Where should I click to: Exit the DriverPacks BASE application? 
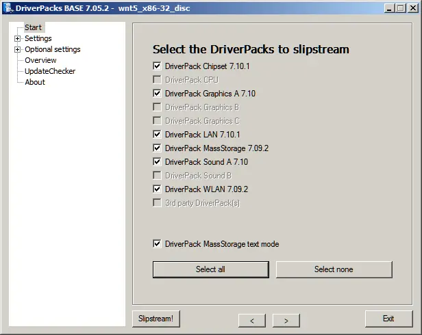[388, 319]
